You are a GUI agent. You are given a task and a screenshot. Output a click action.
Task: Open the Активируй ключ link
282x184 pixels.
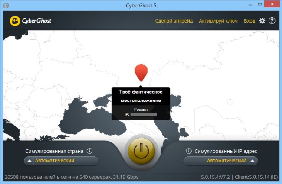218,21
